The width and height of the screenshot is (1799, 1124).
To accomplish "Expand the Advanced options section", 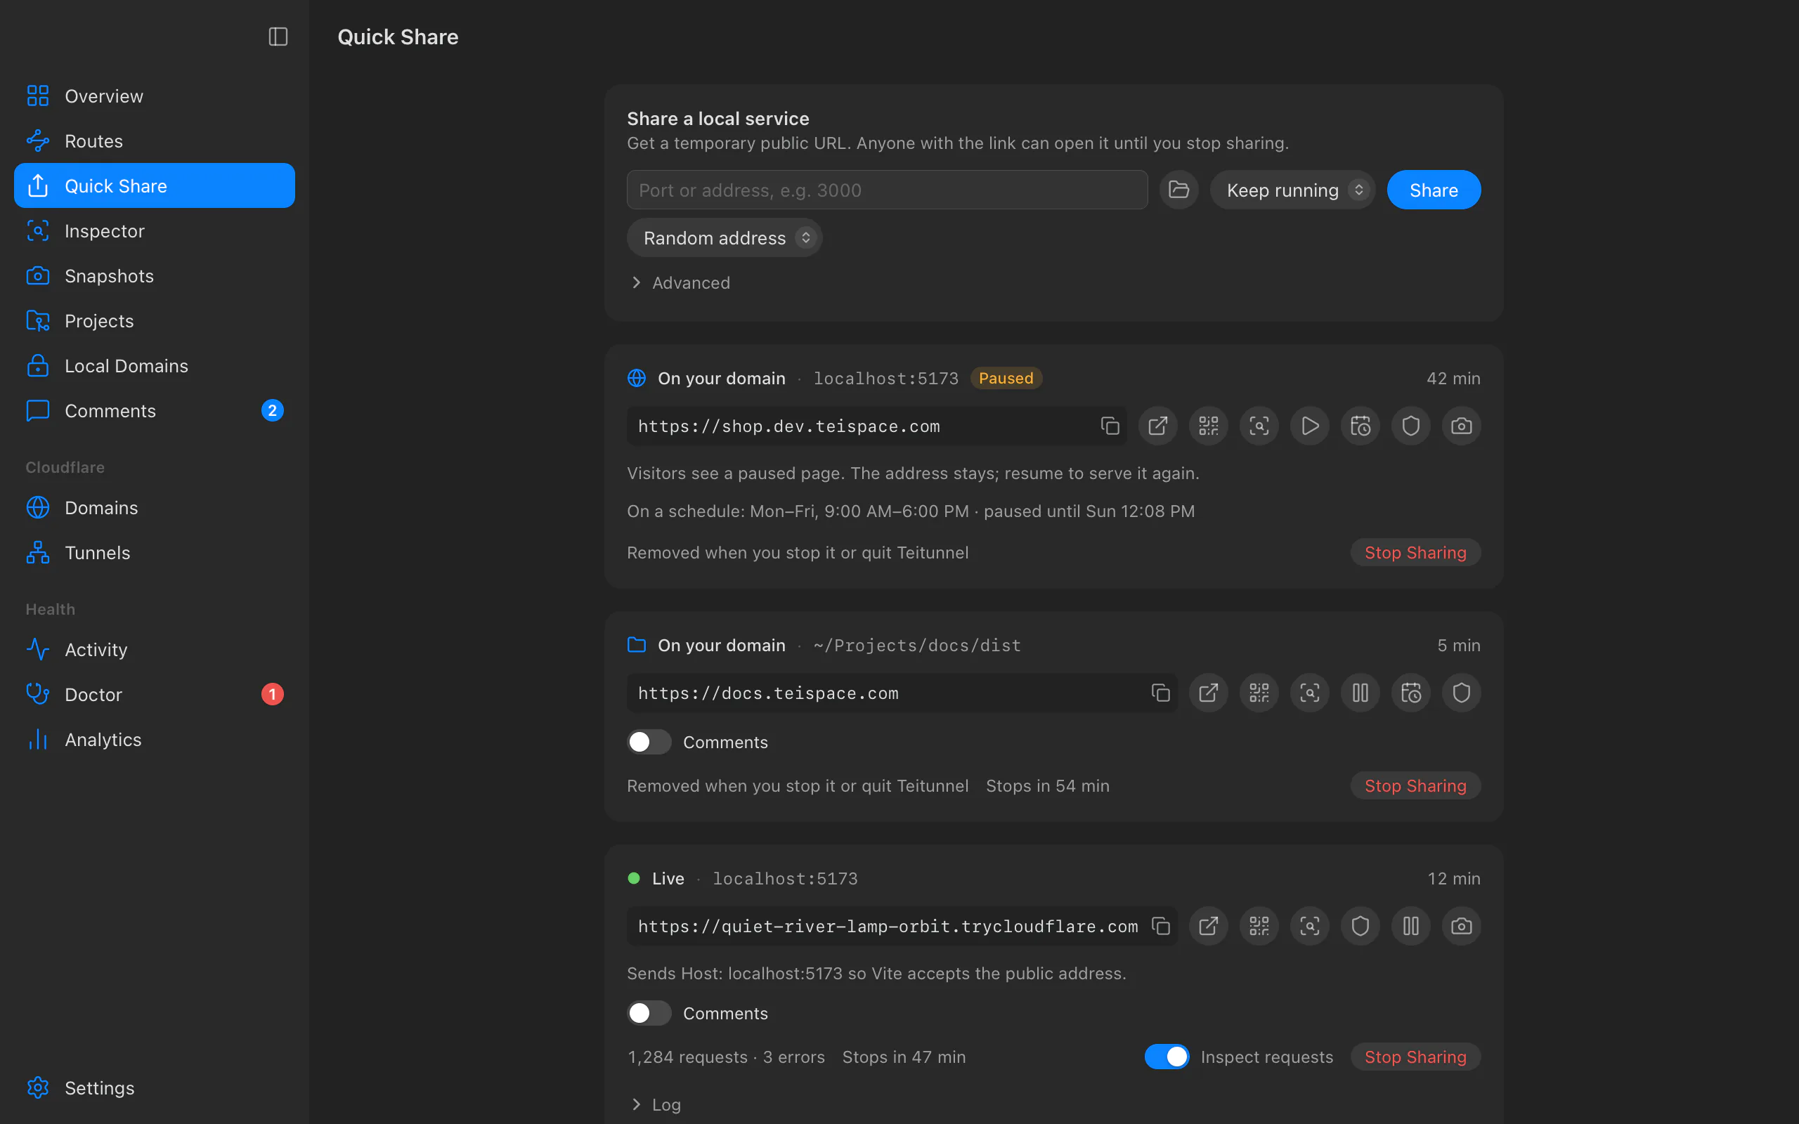I will click(x=680, y=282).
